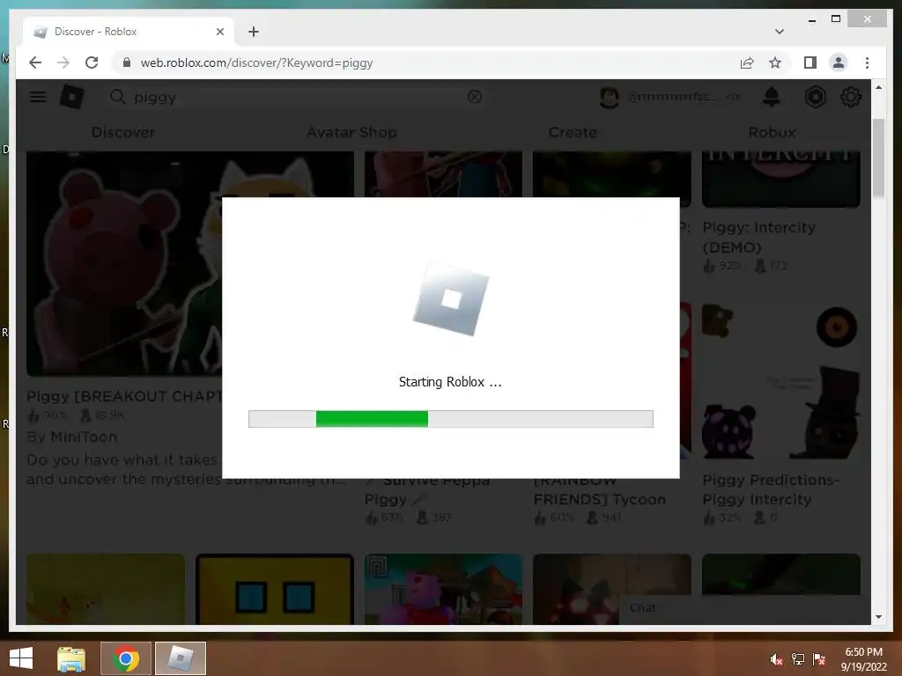Bookmark this page with the star icon
Viewport: 902px width, 676px height.
[x=775, y=62]
